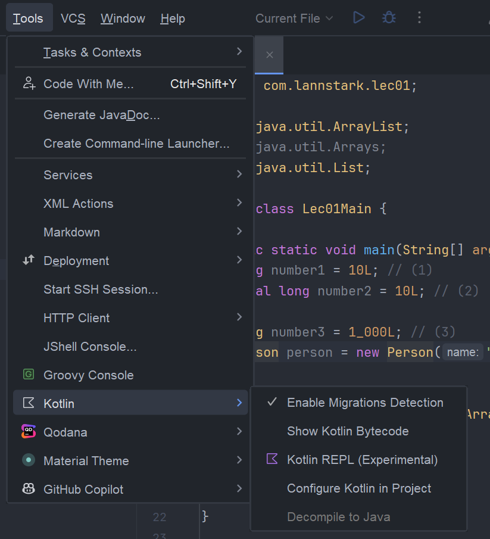This screenshot has width=490, height=539.
Task: Click the Person constructor call in code
Action: (410, 353)
